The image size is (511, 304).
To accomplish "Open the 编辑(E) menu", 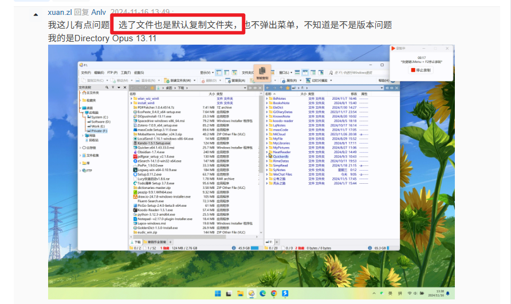I will pyautogui.click(x=99, y=73).
